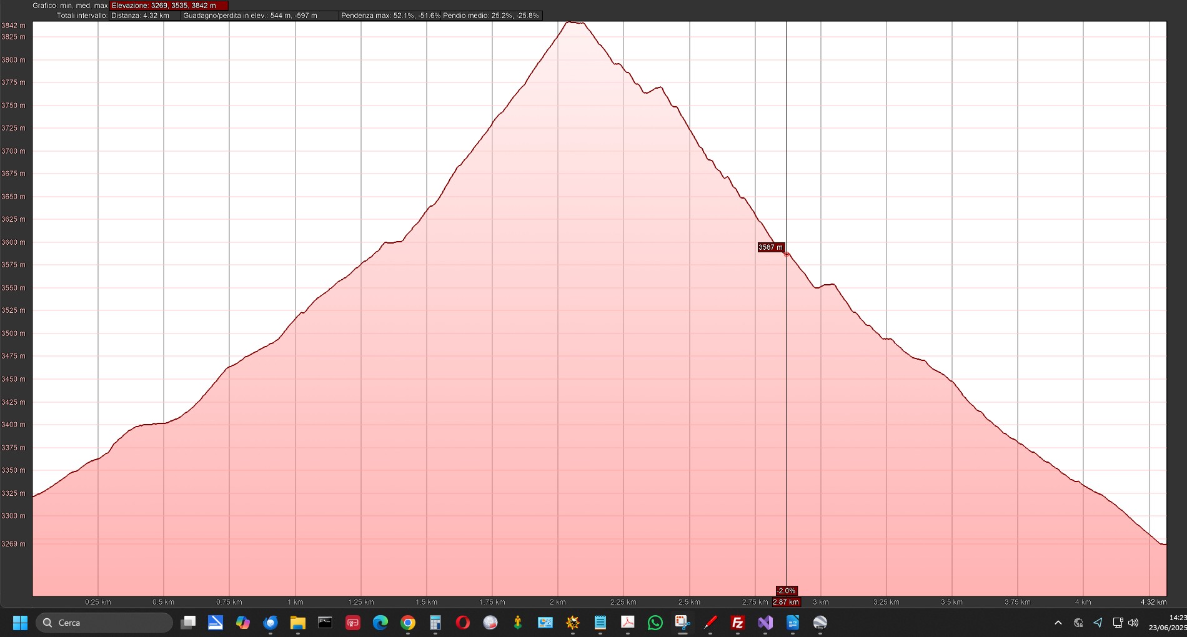Launch Google Chrome from the taskbar
The image size is (1187, 637).
(407, 623)
